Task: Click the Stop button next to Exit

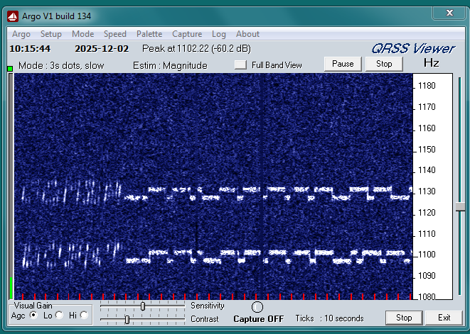Action: click(404, 318)
